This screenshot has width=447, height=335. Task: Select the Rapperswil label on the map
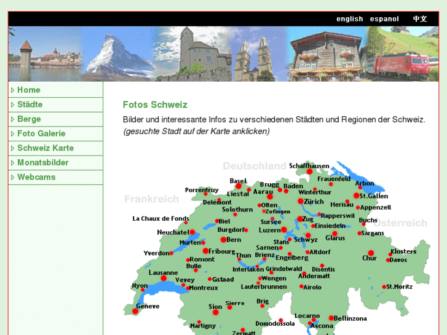coord(338,216)
